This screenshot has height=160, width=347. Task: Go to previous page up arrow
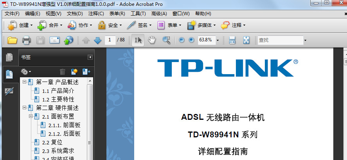(x=86, y=40)
